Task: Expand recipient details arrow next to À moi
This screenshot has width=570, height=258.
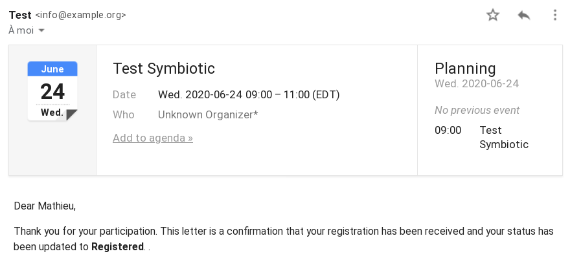Action: pos(41,30)
